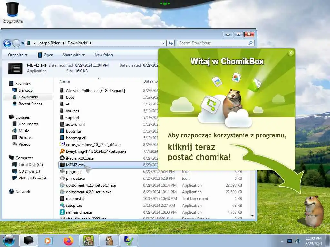Open the Pictures library
This screenshot has height=247, width=330.
coord(25,138)
